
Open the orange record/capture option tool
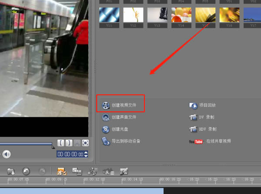point(61,171)
